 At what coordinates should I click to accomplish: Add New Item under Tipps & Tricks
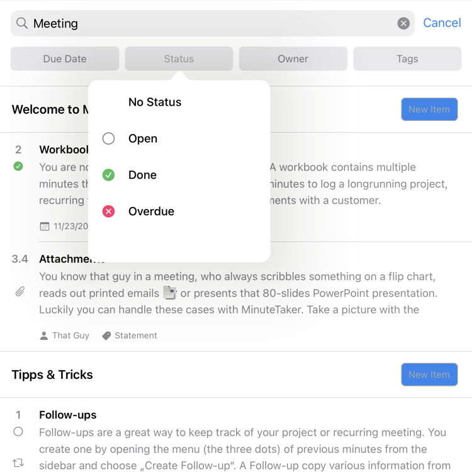tap(429, 374)
